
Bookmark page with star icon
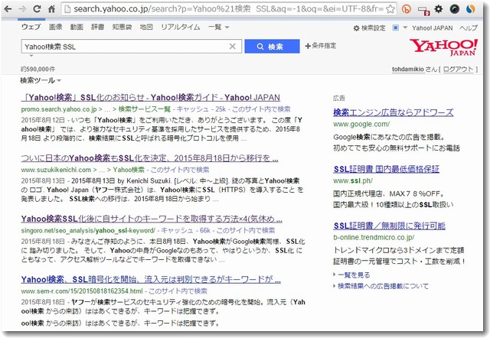pos(390,9)
